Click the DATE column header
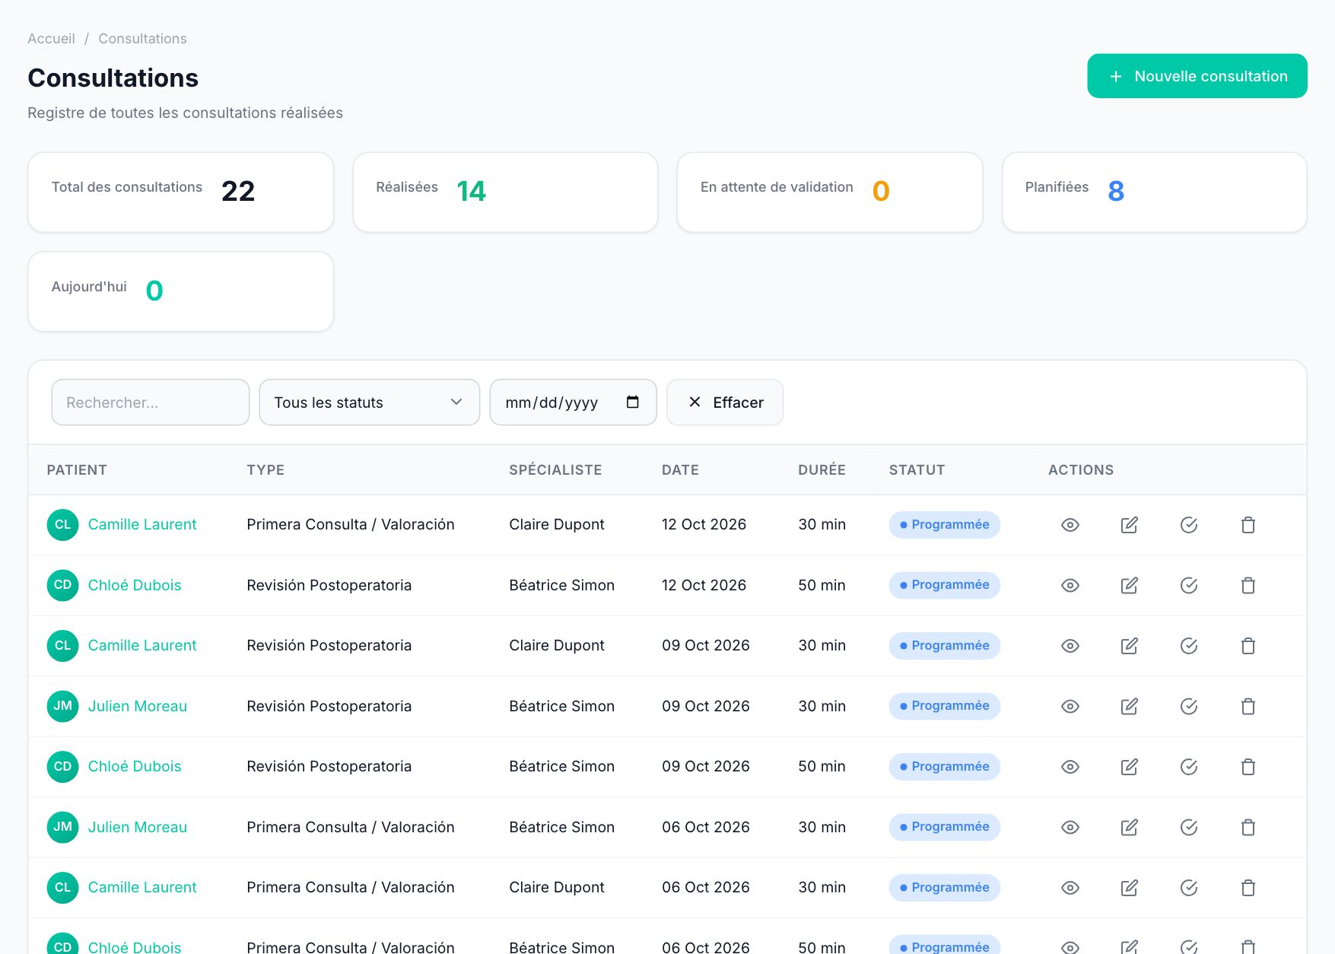Image resolution: width=1335 pixels, height=954 pixels. (680, 470)
